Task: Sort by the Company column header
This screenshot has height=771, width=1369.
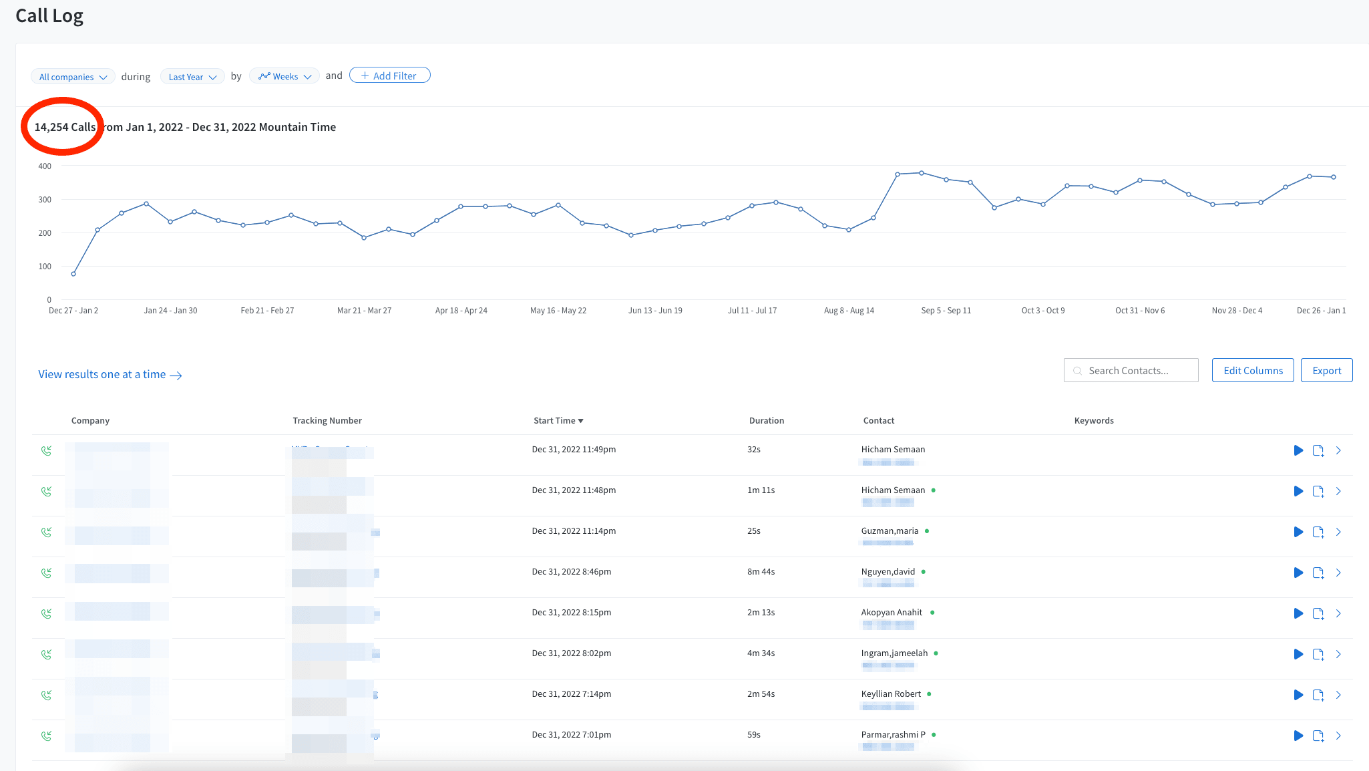Action: pyautogui.click(x=90, y=420)
